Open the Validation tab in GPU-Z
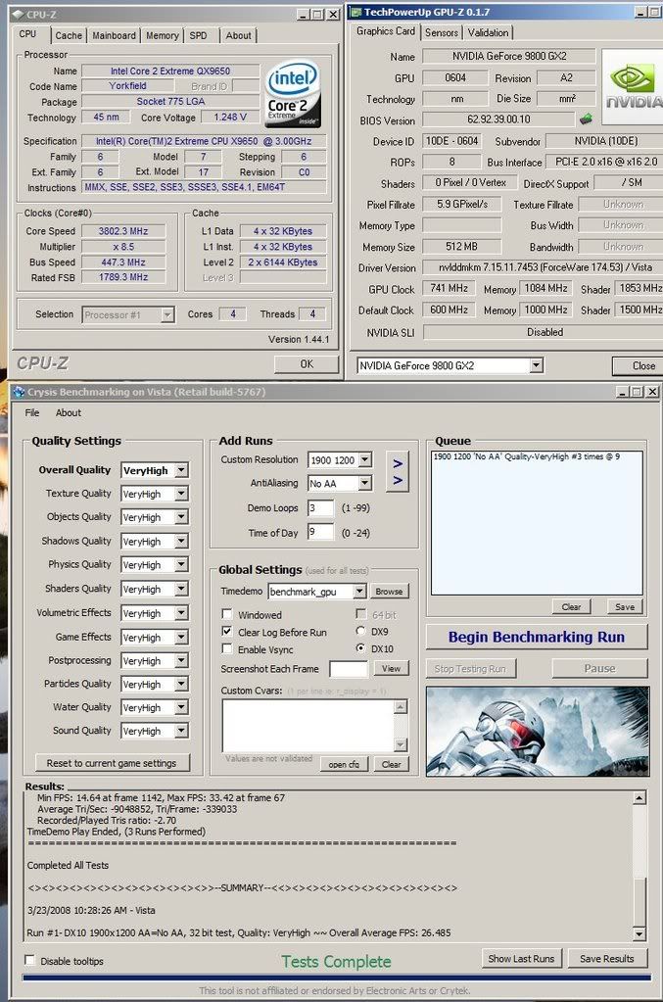The image size is (663, 1002). coord(488,32)
